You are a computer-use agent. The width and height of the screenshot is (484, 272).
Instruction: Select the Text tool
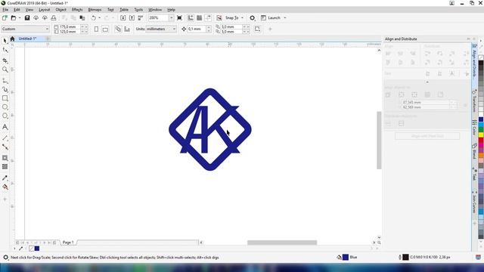tap(5, 127)
